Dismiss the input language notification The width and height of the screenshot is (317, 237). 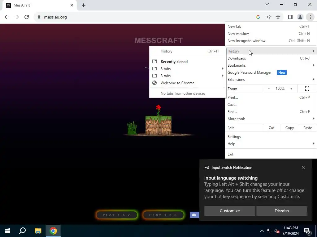(282, 211)
